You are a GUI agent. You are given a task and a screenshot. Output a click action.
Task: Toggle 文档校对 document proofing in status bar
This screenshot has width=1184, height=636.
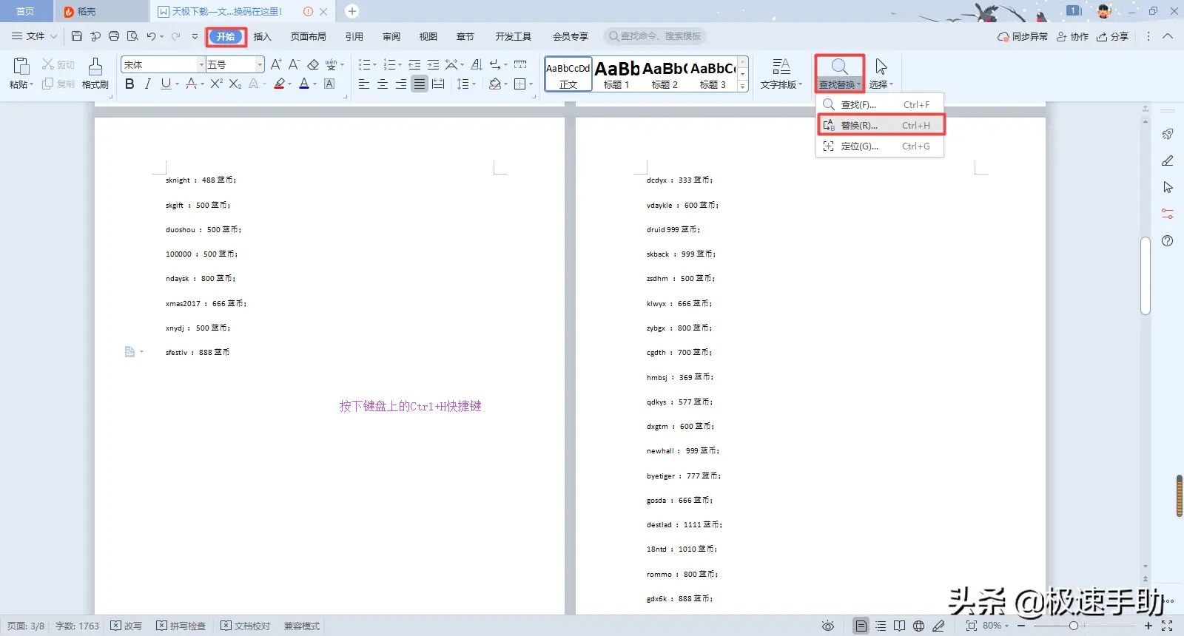click(245, 626)
